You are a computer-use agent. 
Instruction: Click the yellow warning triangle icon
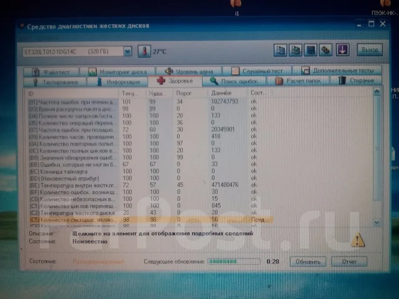[358, 240]
